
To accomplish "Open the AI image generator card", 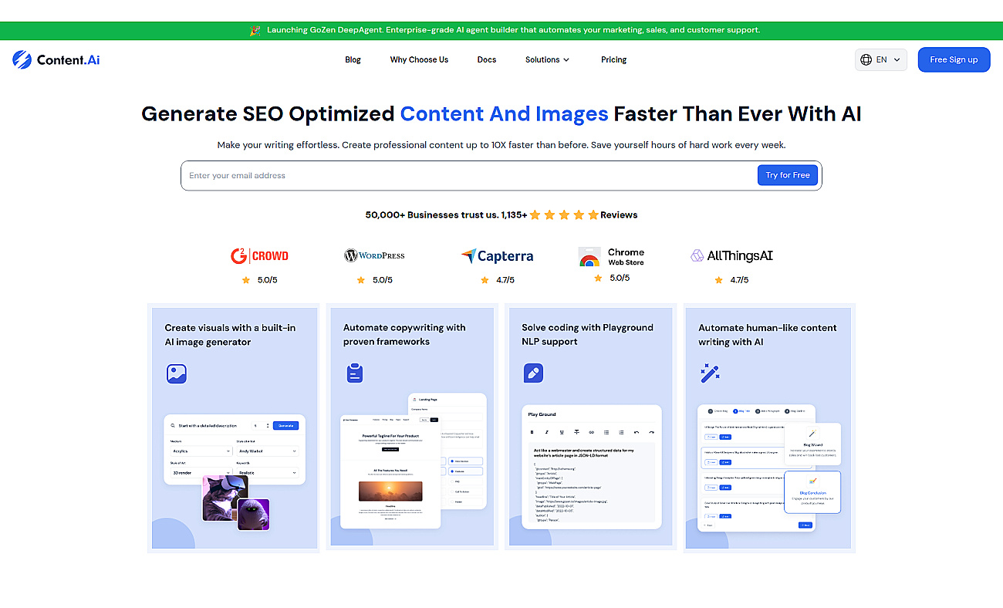I will 235,428.
